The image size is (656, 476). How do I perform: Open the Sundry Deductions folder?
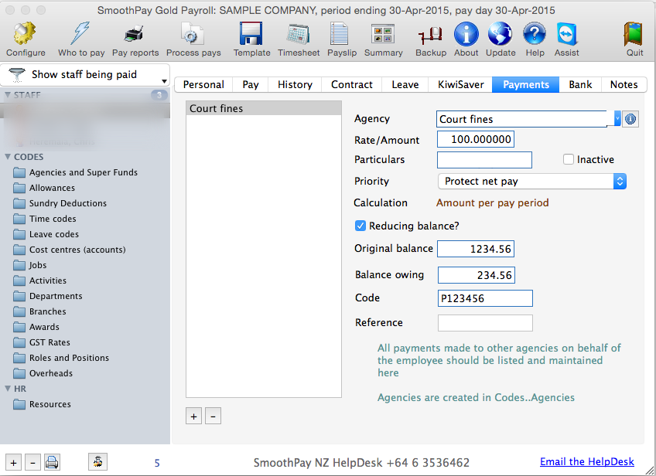(x=67, y=203)
